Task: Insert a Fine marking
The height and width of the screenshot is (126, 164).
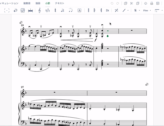Action: (x=146, y=11)
